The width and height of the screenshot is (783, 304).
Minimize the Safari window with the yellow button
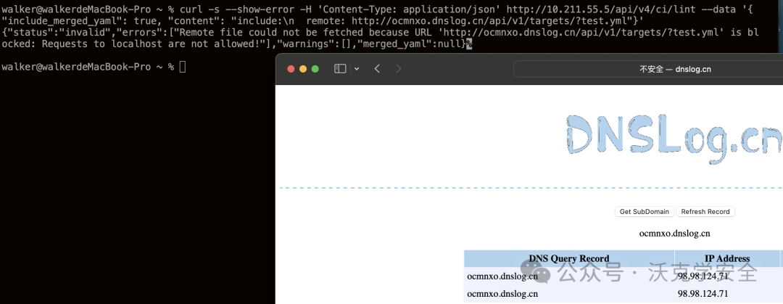(x=303, y=69)
